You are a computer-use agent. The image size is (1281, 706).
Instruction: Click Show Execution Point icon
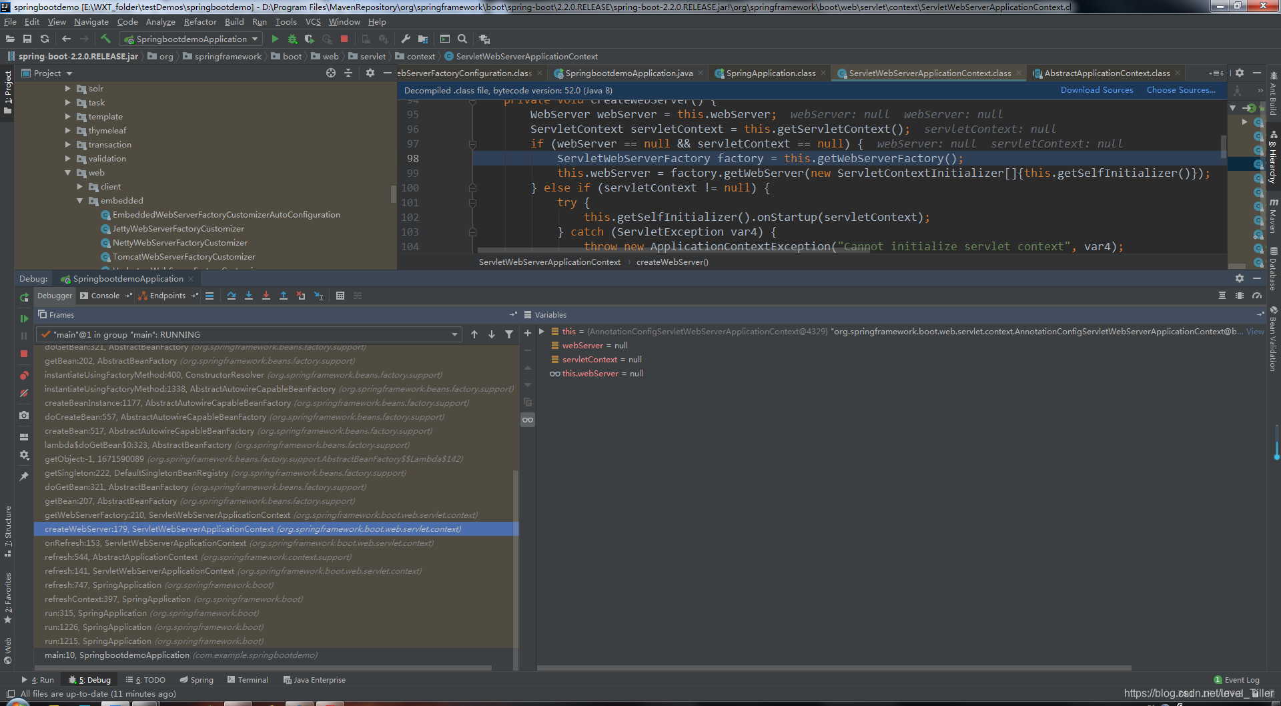pyautogui.click(x=209, y=296)
